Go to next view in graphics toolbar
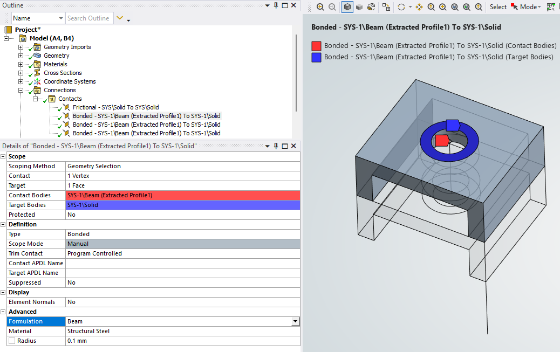Image resolution: width=560 pixels, height=352 pixels. point(332,7)
